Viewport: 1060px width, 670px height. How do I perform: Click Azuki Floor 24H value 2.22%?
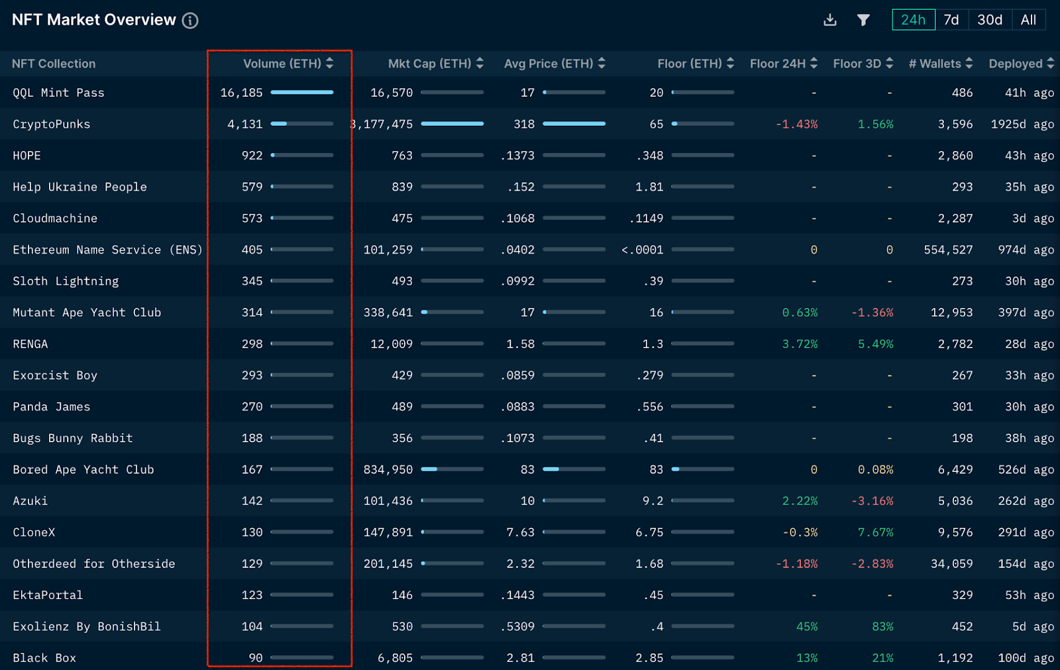[x=800, y=501]
